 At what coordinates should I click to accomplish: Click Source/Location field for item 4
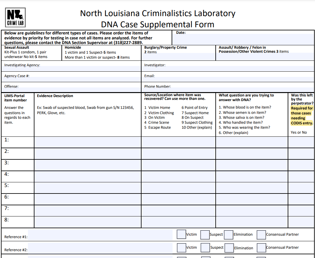(x=178, y=176)
